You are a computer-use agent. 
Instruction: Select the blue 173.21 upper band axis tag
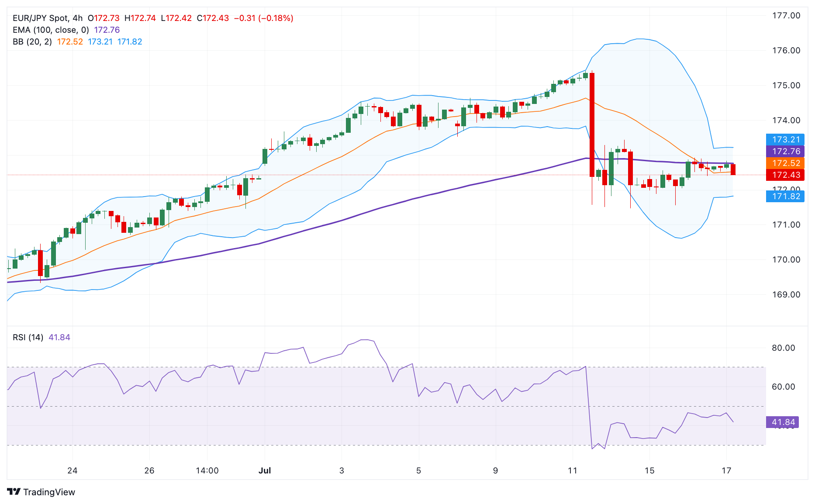click(x=786, y=139)
